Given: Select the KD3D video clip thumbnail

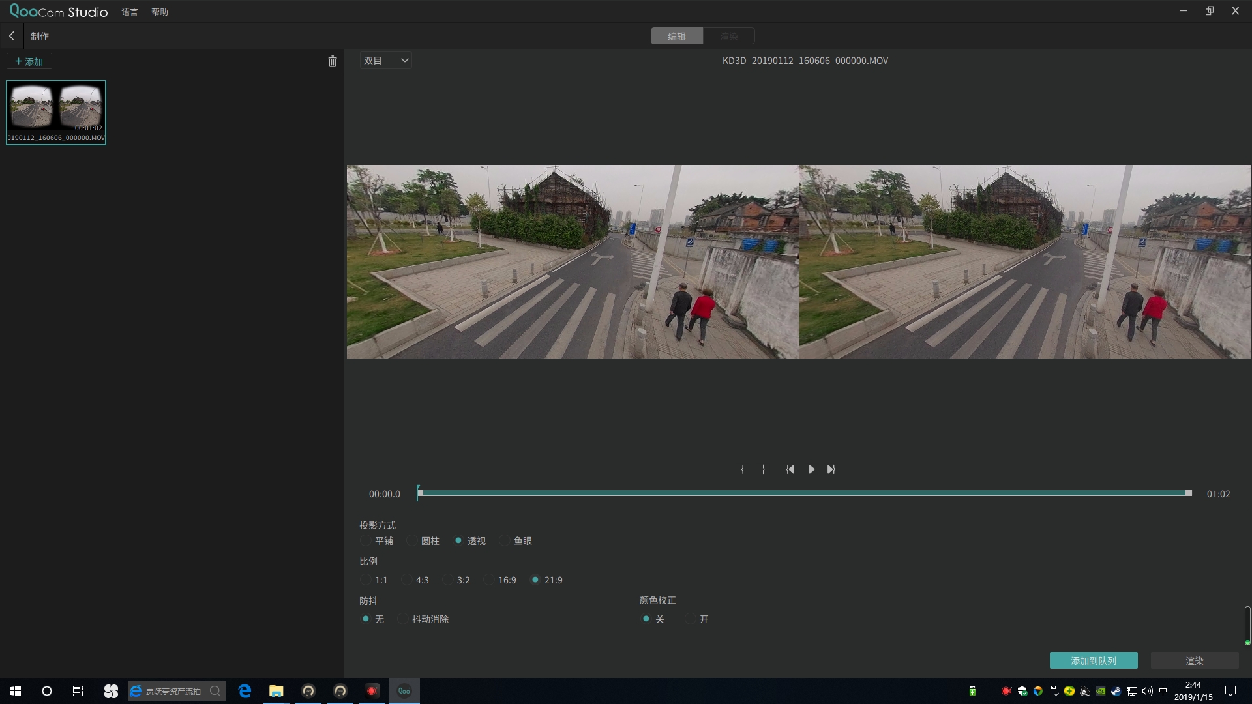Looking at the screenshot, I should coord(56,113).
